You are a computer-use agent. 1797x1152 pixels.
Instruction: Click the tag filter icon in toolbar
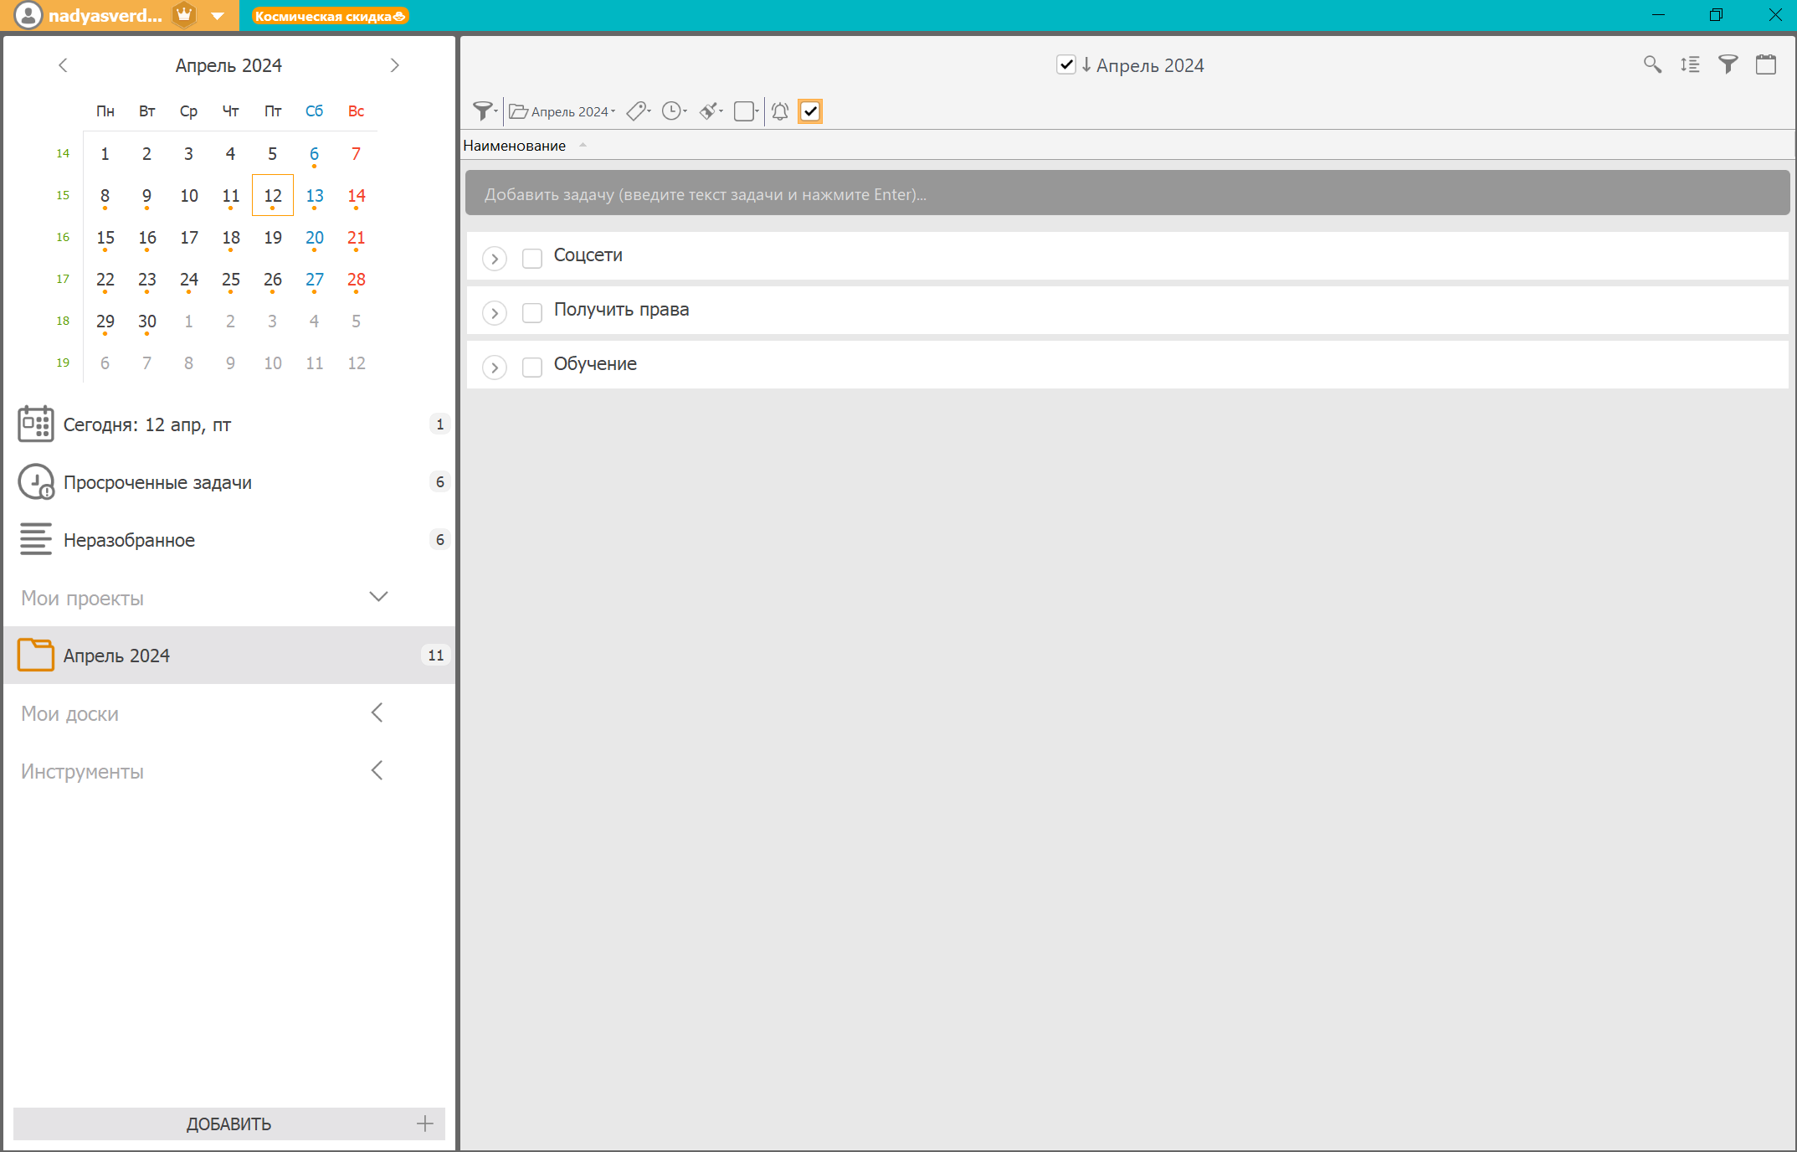(638, 111)
